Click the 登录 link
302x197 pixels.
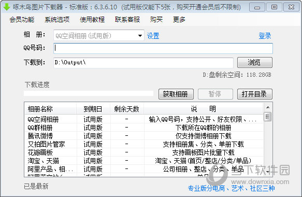265,36
